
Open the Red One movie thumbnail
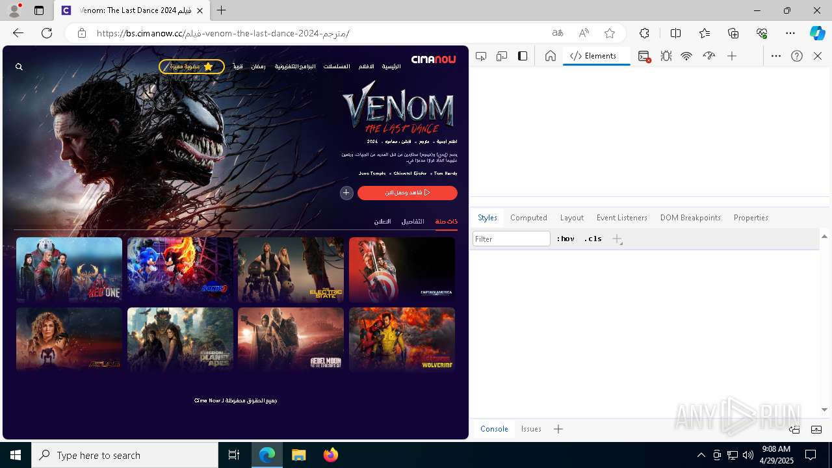click(x=69, y=270)
